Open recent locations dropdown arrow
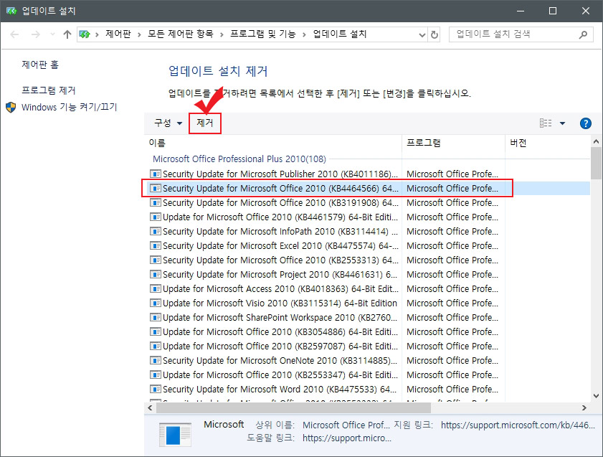This screenshot has width=603, height=457. 52,34
